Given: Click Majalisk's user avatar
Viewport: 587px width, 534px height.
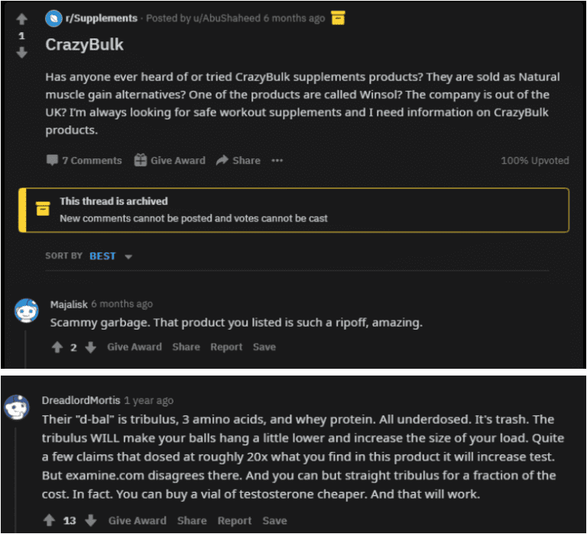Looking at the screenshot, I should point(27,311).
